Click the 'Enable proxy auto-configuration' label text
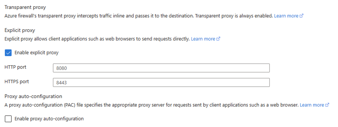 pyautogui.click(x=49, y=119)
